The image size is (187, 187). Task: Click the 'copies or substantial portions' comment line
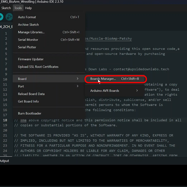[65, 125]
